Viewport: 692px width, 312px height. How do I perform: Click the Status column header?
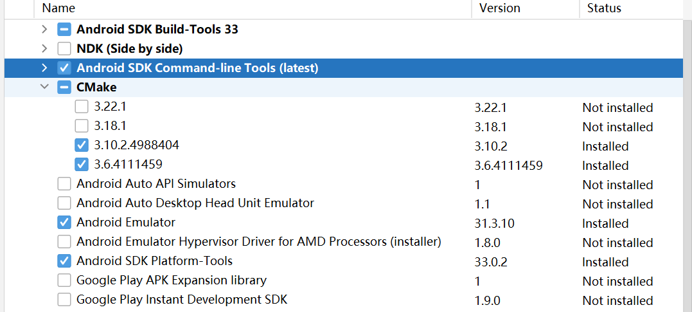click(604, 8)
